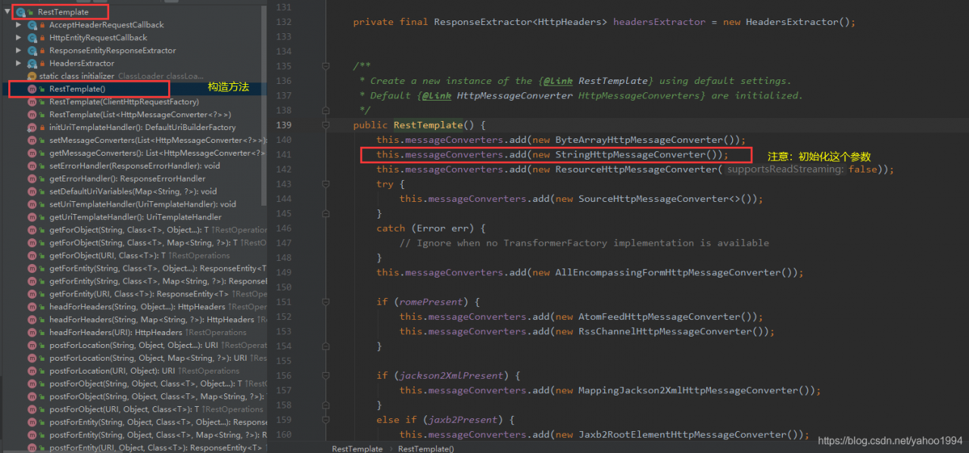
Task: Fold the try block at line 143
Action: tap(326, 185)
